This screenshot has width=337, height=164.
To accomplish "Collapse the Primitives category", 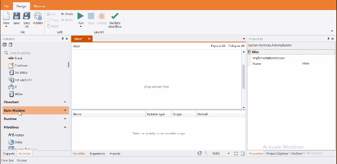I will [x=36, y=127].
